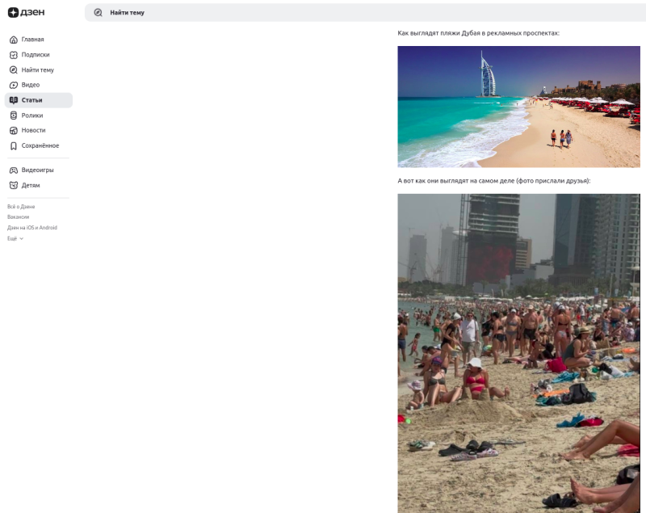The height and width of the screenshot is (513, 646).
Task: Open the Подписки sidebar icon
Action: [x=14, y=55]
